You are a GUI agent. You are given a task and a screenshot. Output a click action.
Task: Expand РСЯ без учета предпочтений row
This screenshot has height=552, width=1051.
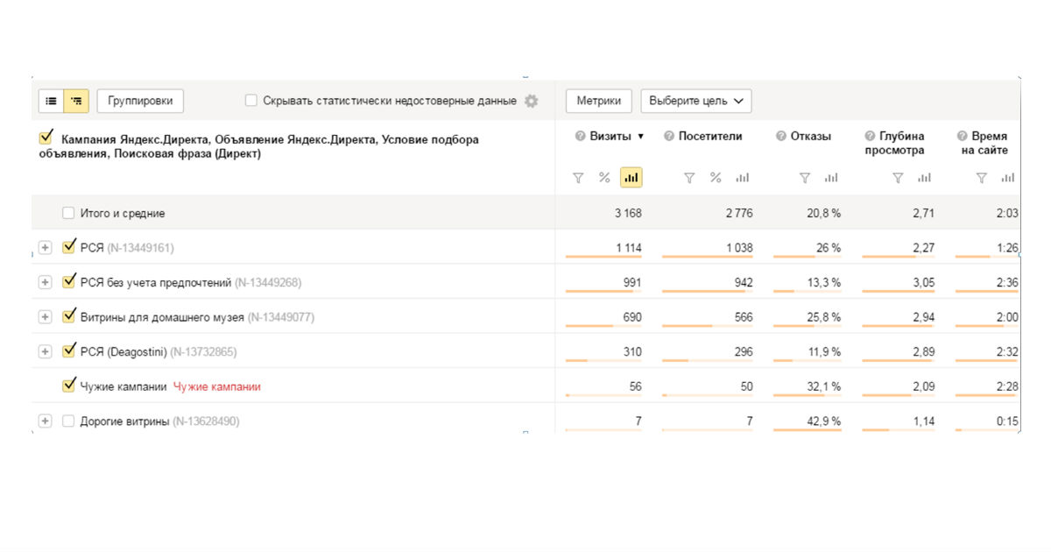click(46, 282)
